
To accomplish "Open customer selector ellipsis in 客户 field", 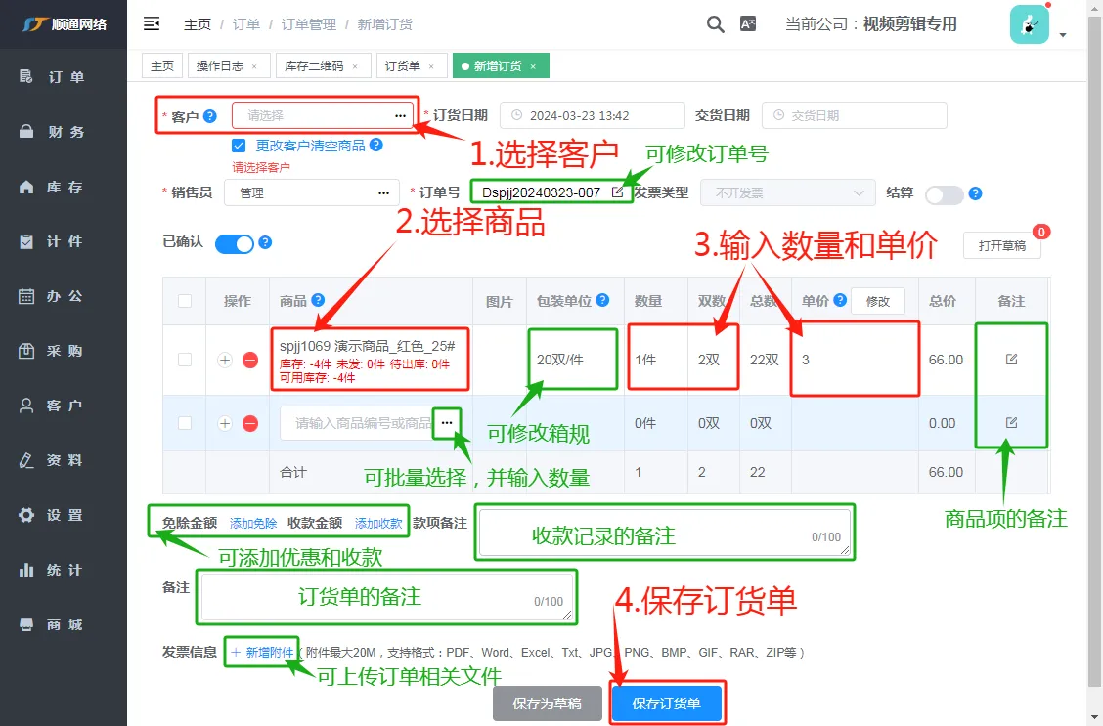I will (400, 116).
